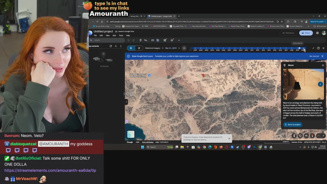Dismiss the Make Google Earth yours banner
Viewport: 327px width, 184px height.
tap(322, 56)
